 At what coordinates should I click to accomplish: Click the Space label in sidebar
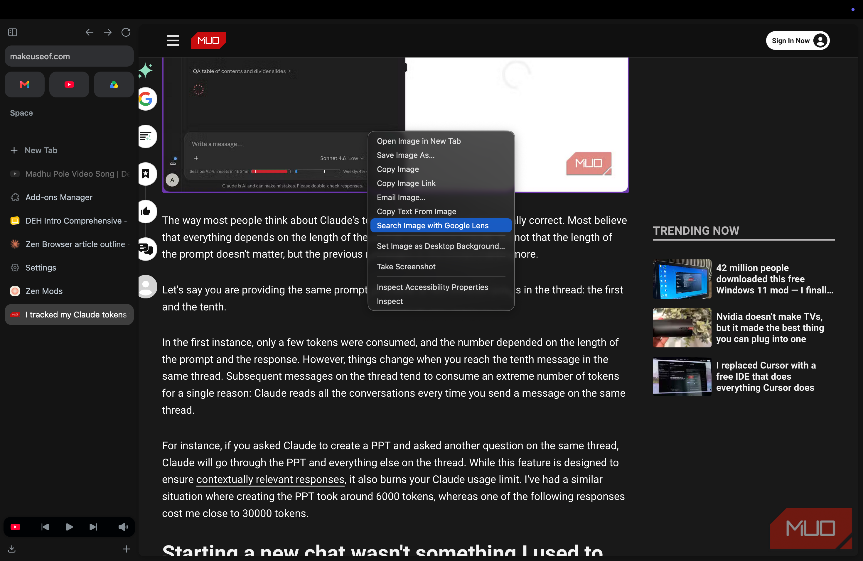(21, 113)
